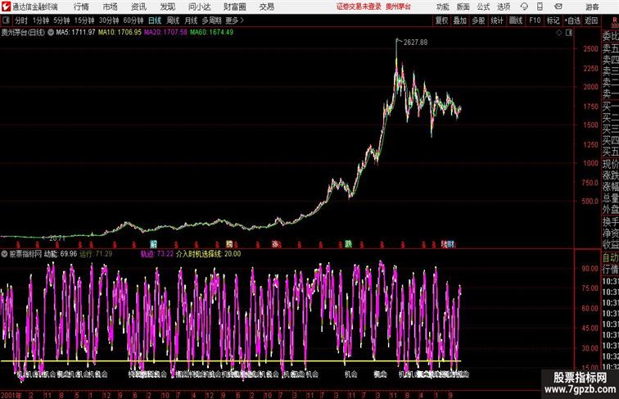Viewport: 619px width, 399px height.
Task: Click the 画线 drawing tools button
Action: pos(516,20)
